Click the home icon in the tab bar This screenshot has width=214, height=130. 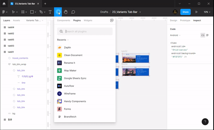[x=4, y=4]
